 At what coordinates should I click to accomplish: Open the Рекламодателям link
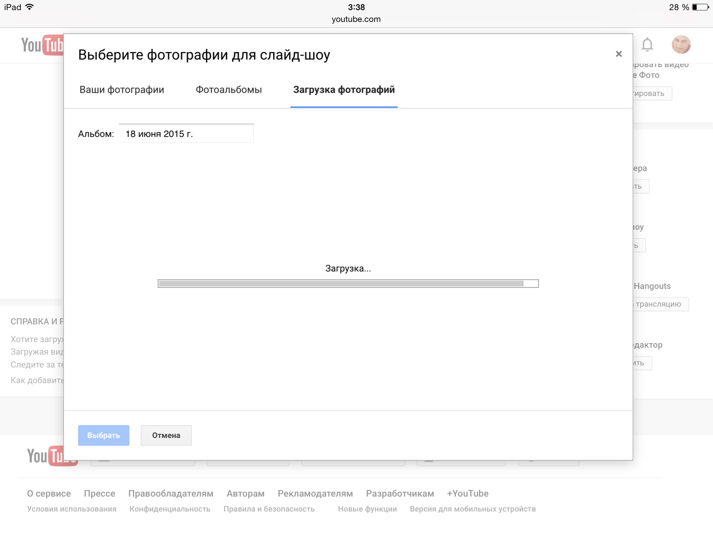point(315,493)
